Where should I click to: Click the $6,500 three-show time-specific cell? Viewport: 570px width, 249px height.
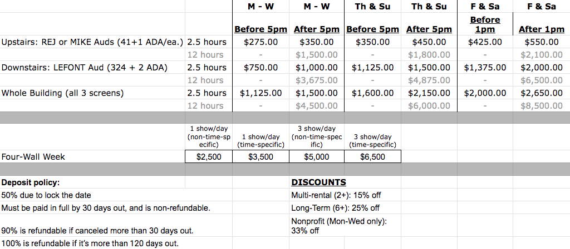tap(372, 157)
